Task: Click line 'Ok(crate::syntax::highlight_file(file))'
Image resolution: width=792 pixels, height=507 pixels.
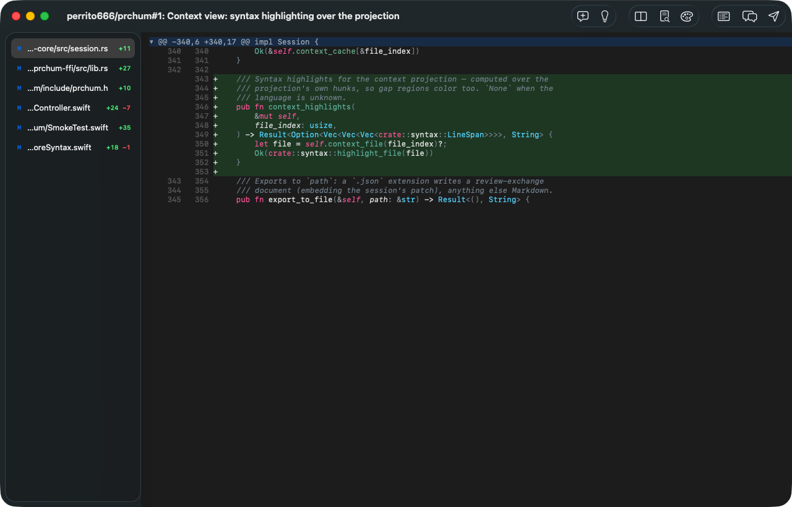Action: (343, 153)
